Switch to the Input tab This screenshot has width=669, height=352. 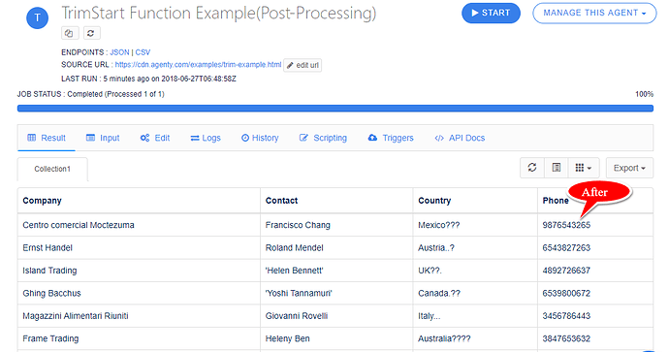click(x=103, y=138)
